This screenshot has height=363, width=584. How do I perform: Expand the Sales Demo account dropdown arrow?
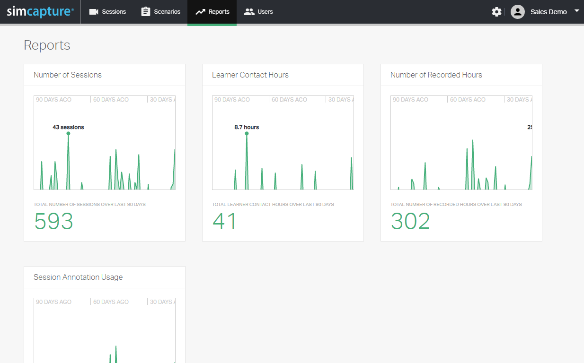576,10
